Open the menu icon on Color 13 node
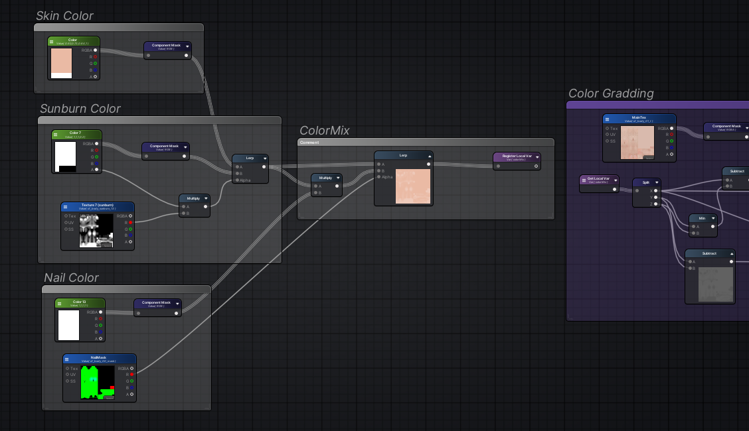 [x=59, y=304]
